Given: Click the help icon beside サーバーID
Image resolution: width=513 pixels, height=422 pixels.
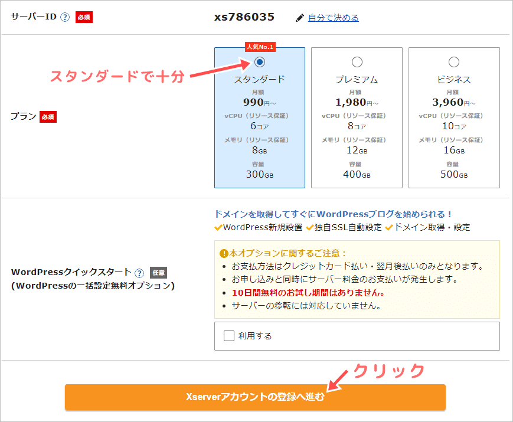Looking at the screenshot, I should [65, 17].
